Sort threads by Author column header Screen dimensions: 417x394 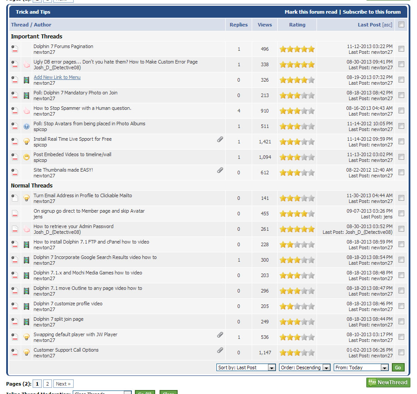(x=43, y=25)
